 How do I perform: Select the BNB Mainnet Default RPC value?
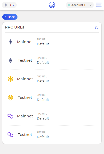coord(43,81)
